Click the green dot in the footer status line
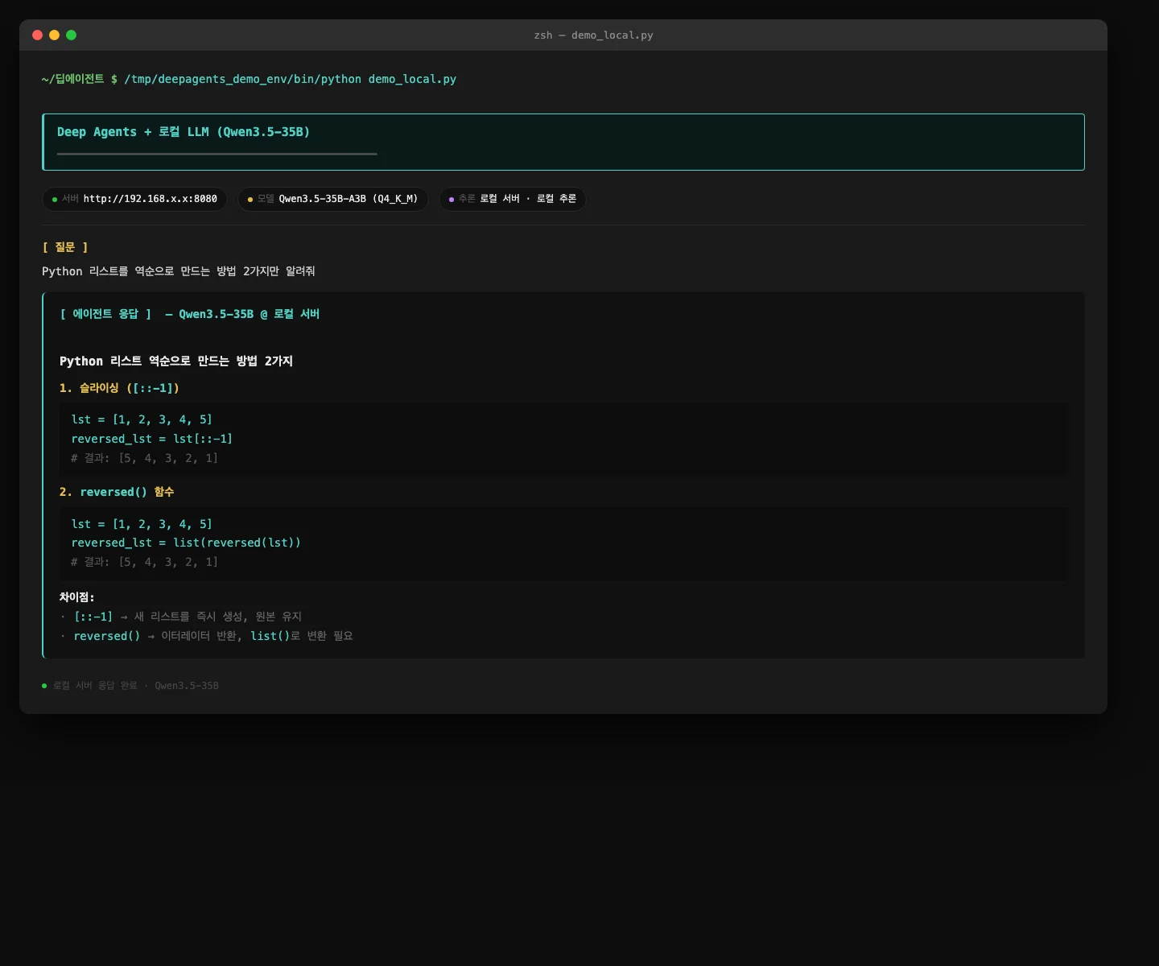1159x966 pixels. [x=44, y=686]
